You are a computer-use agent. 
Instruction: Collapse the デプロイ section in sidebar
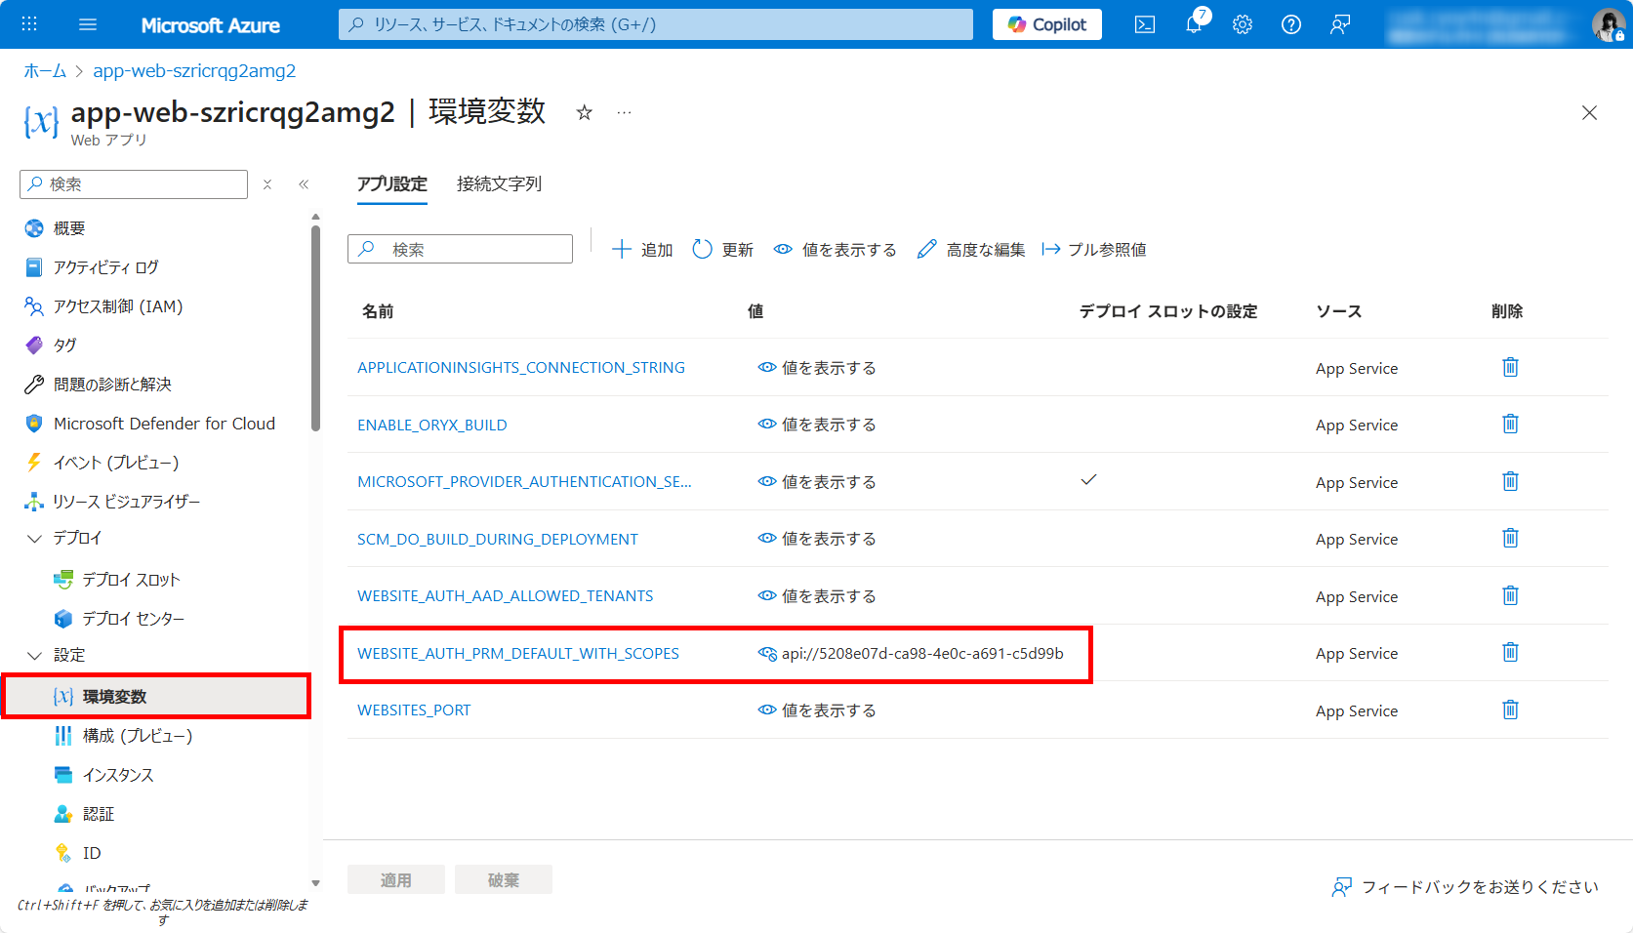(35, 538)
